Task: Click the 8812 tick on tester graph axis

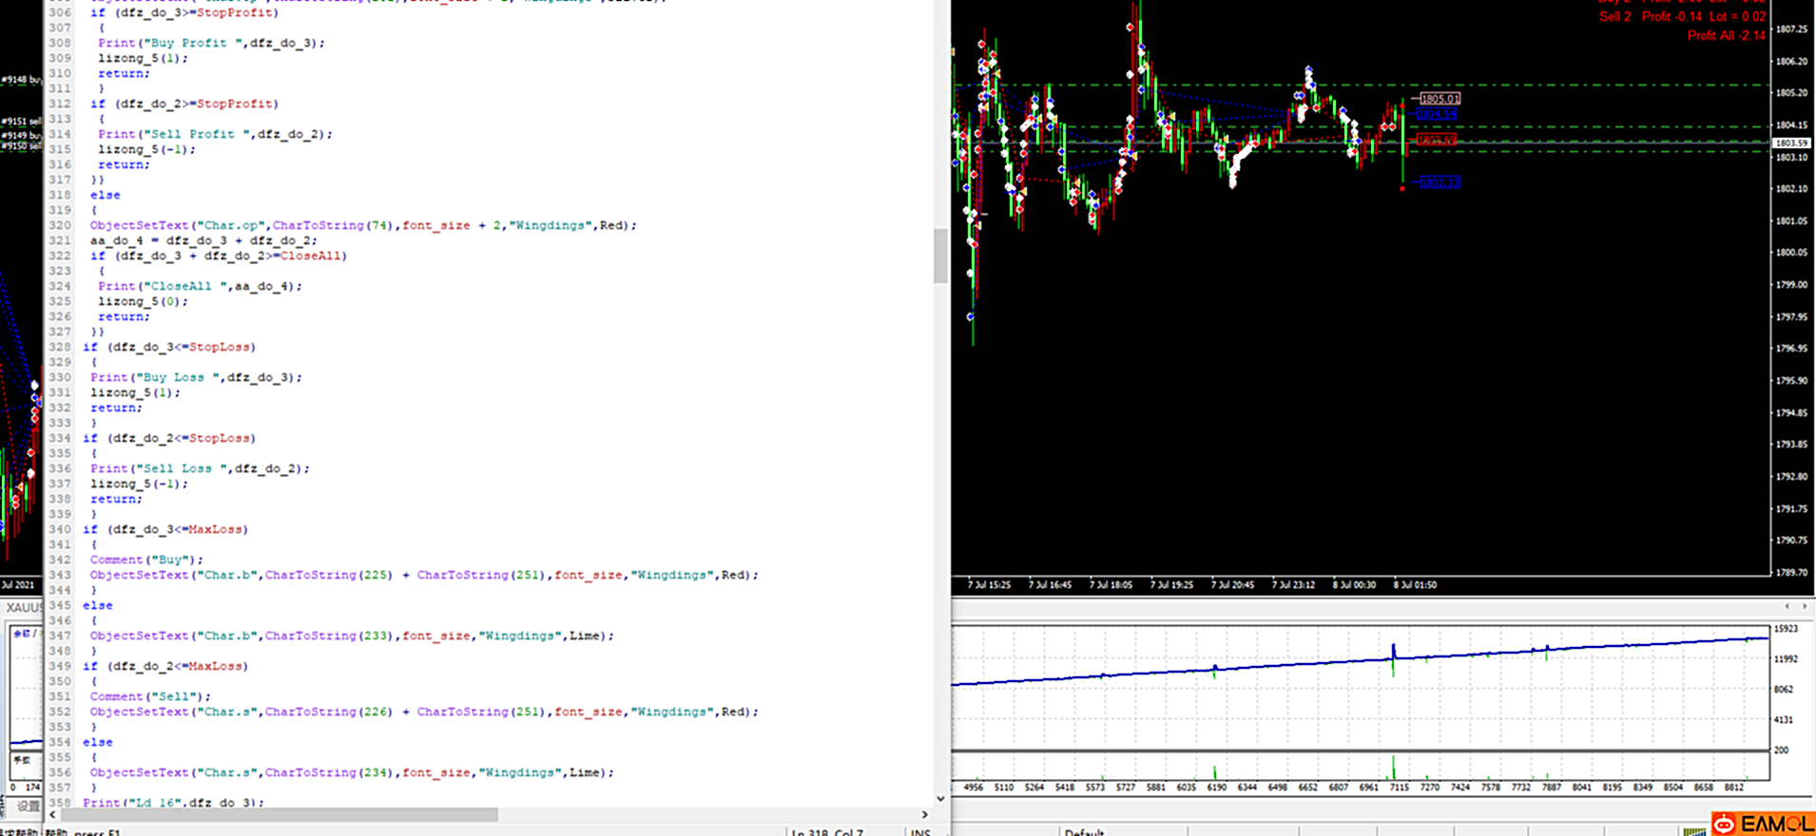Action: click(x=1734, y=788)
